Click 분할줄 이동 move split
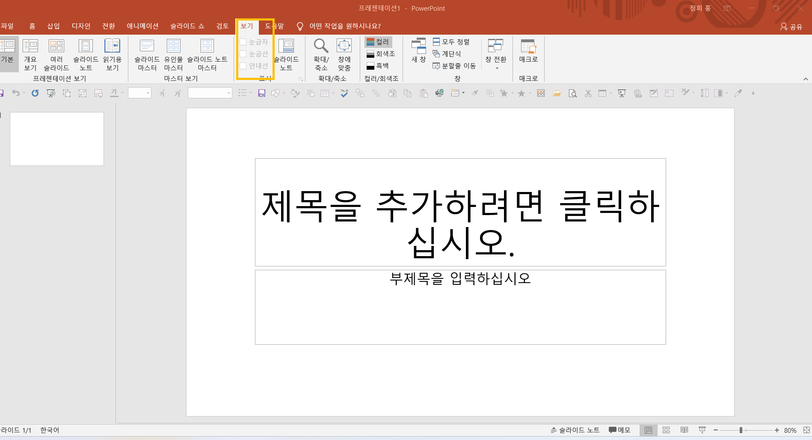Image resolution: width=812 pixels, height=440 pixels. (454, 66)
